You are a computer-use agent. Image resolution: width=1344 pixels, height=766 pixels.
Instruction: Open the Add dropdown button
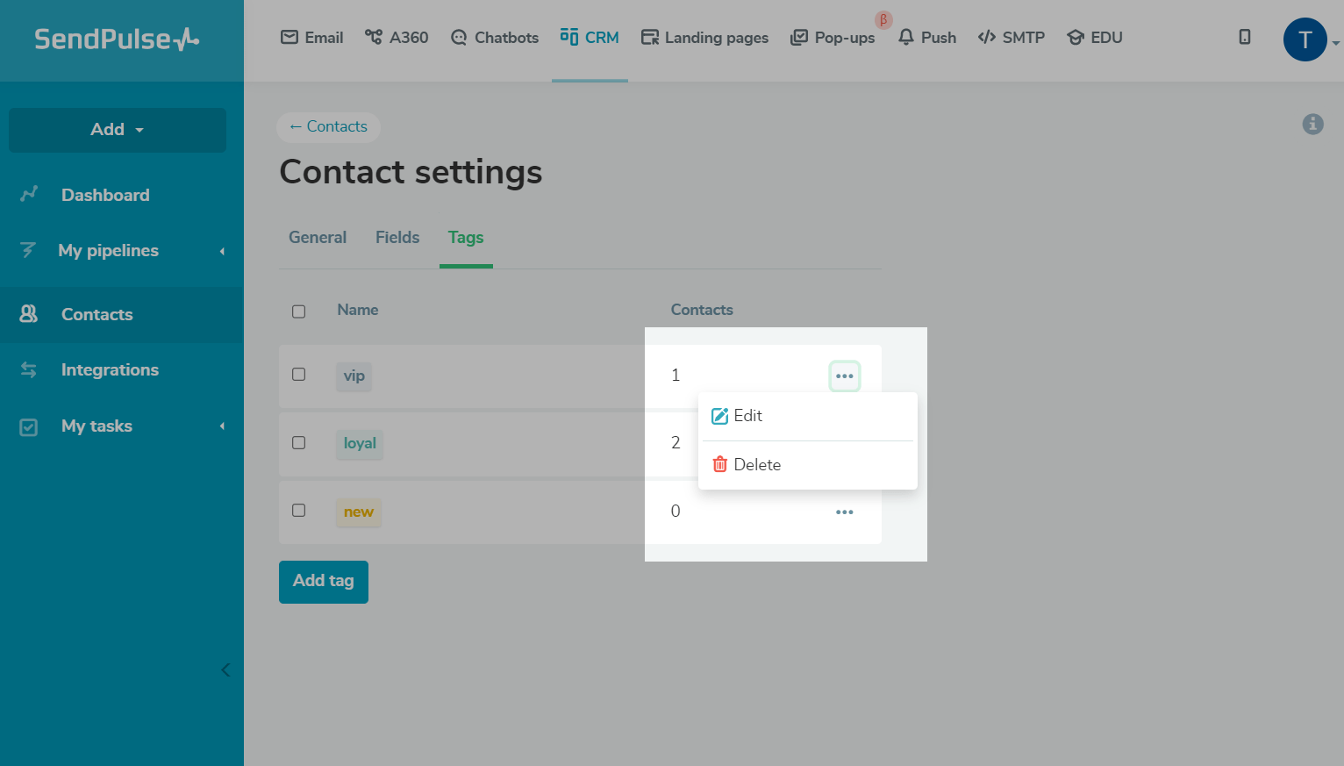tap(118, 130)
